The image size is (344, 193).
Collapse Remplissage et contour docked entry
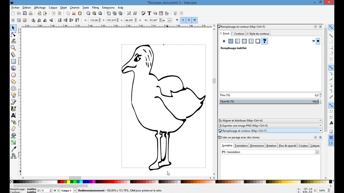pyautogui.click(x=270, y=131)
